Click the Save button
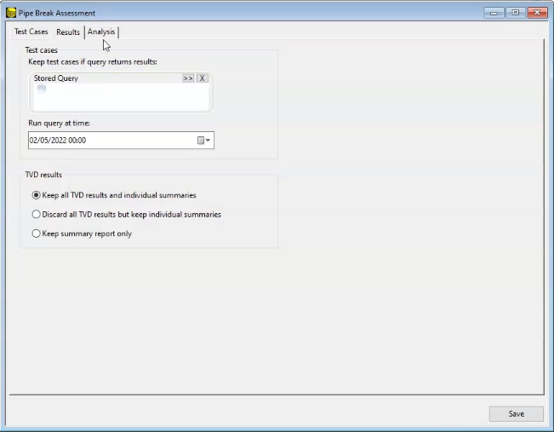Screen dimensions: 554x432 point(517,414)
